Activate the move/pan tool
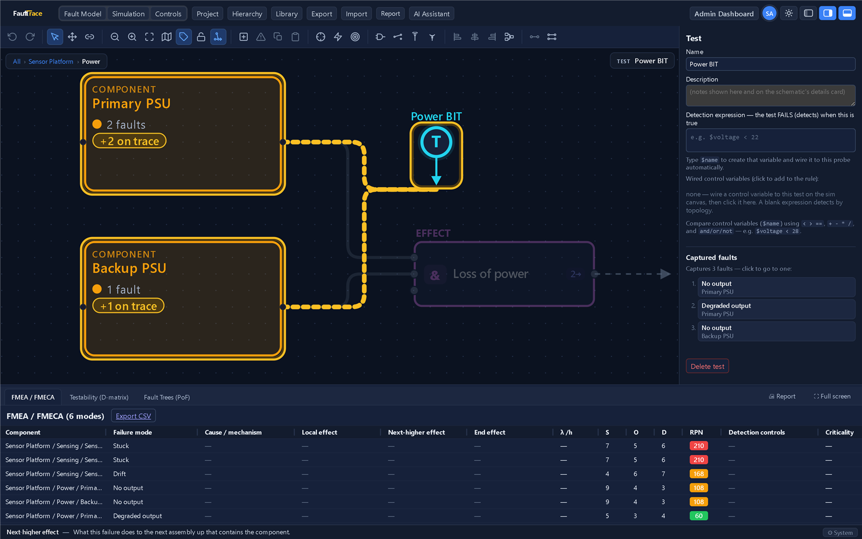The image size is (862, 539). [72, 37]
